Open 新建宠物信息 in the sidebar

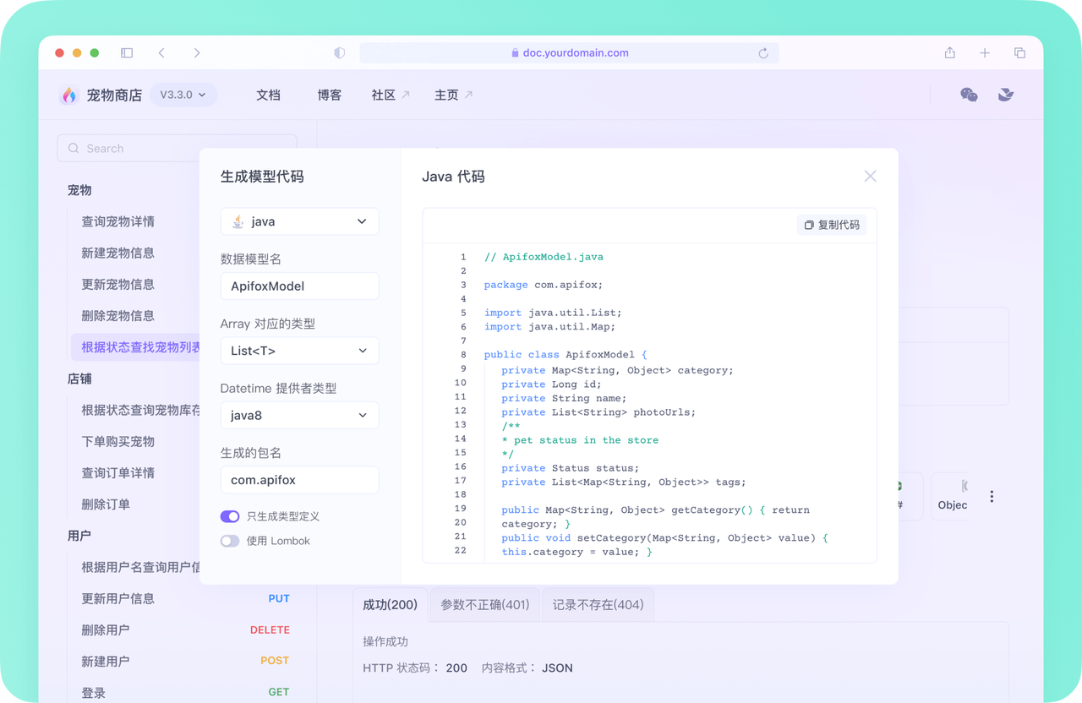117,253
